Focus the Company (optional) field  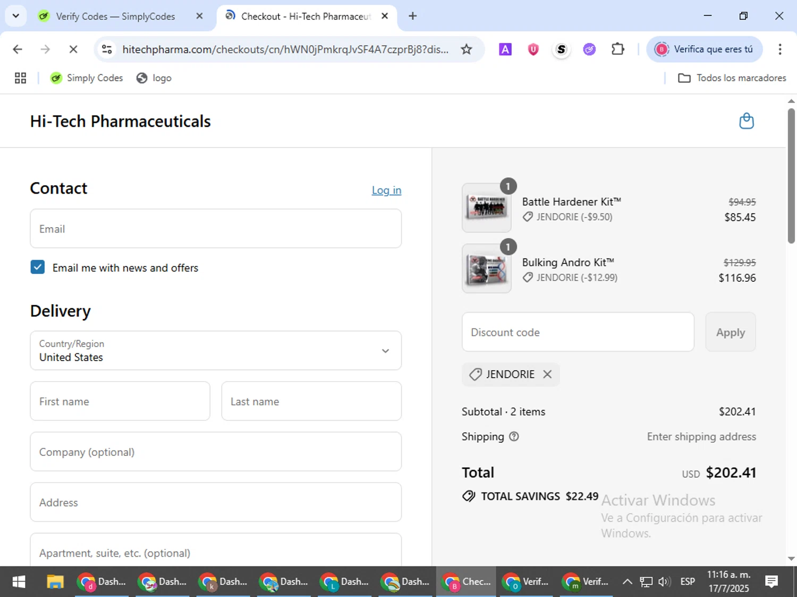coord(216,452)
